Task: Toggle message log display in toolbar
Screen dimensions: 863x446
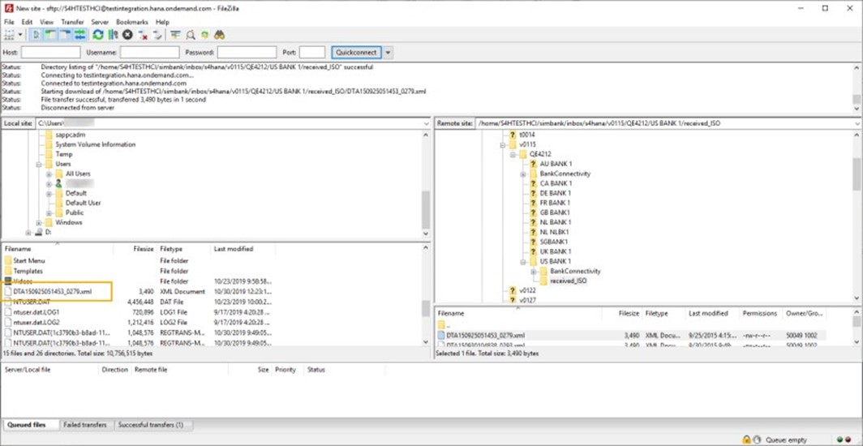Action: [36, 35]
